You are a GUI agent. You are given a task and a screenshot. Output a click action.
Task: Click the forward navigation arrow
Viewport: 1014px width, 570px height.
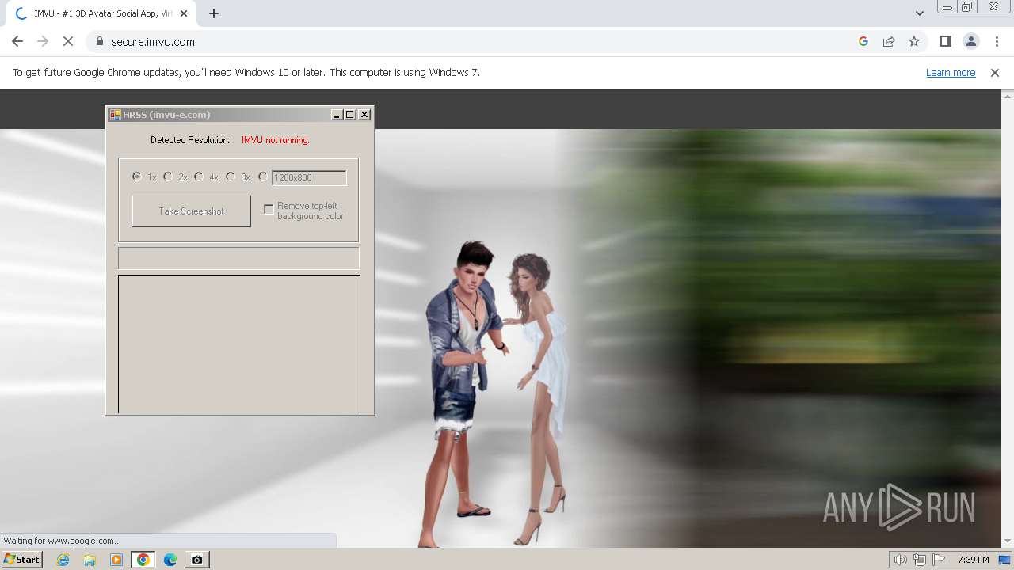[43, 41]
